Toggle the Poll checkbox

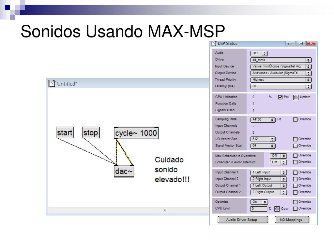click(x=280, y=97)
